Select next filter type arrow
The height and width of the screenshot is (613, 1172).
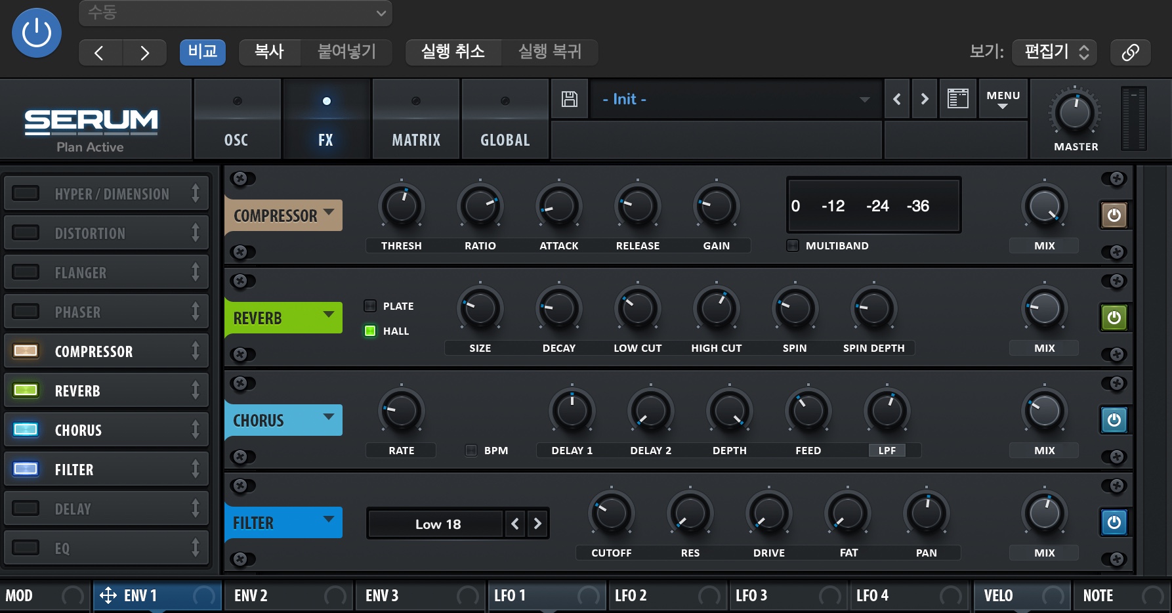pyautogui.click(x=537, y=524)
